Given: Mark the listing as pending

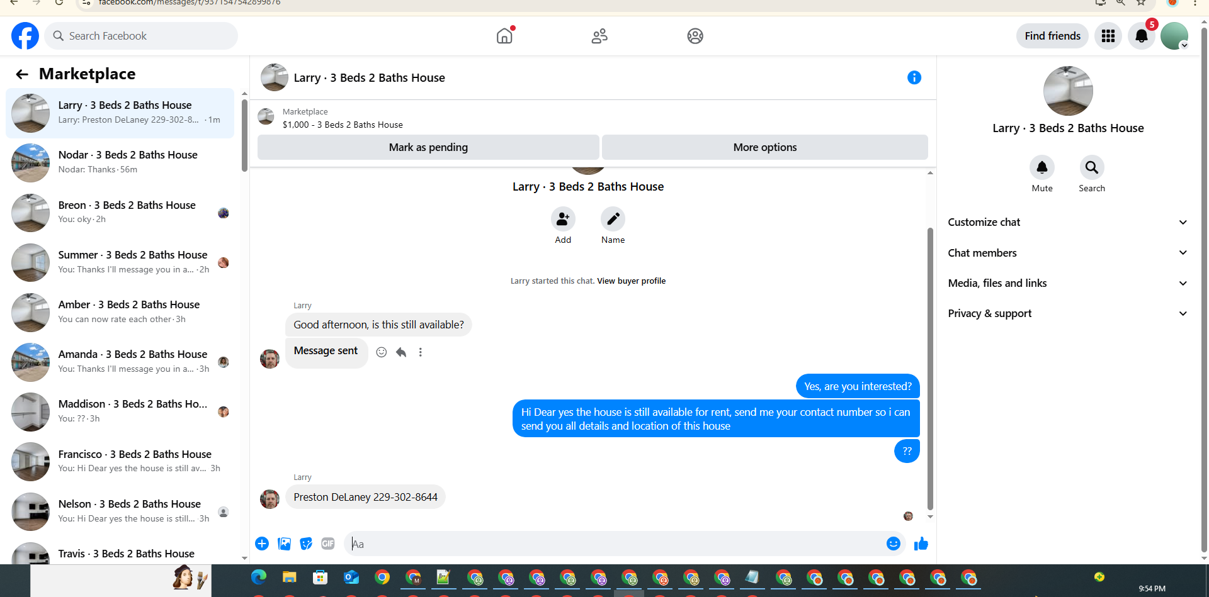Looking at the screenshot, I should click(x=428, y=147).
